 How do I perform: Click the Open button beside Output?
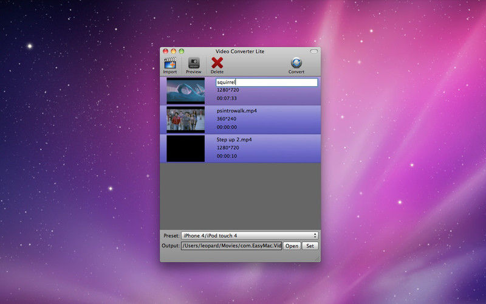[292, 246]
